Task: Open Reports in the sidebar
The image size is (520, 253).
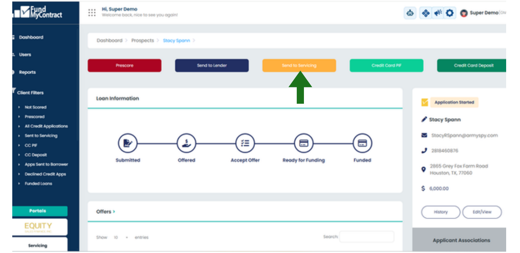Action: tap(27, 72)
